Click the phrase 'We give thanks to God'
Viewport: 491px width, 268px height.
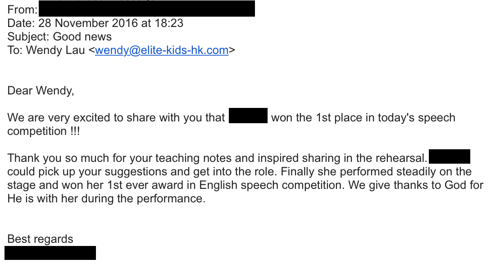coord(403,185)
